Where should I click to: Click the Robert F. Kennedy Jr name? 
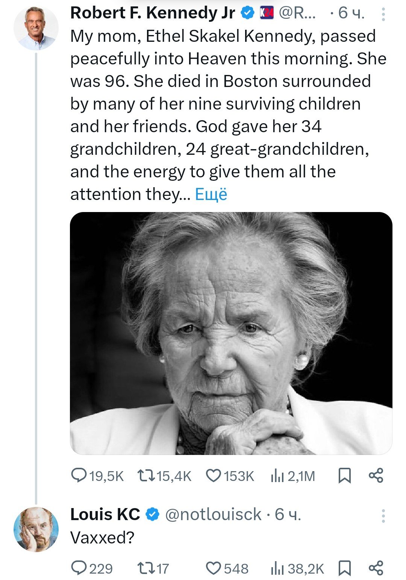click(153, 13)
